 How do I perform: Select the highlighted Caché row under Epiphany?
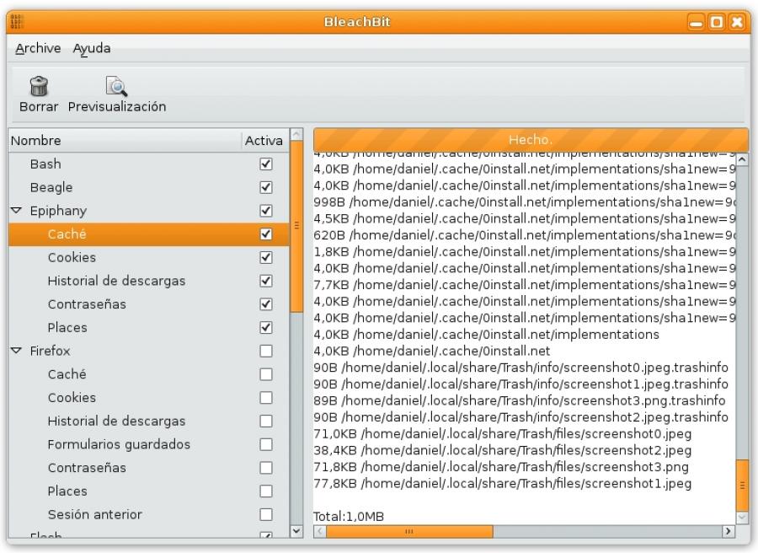pyautogui.click(x=149, y=234)
